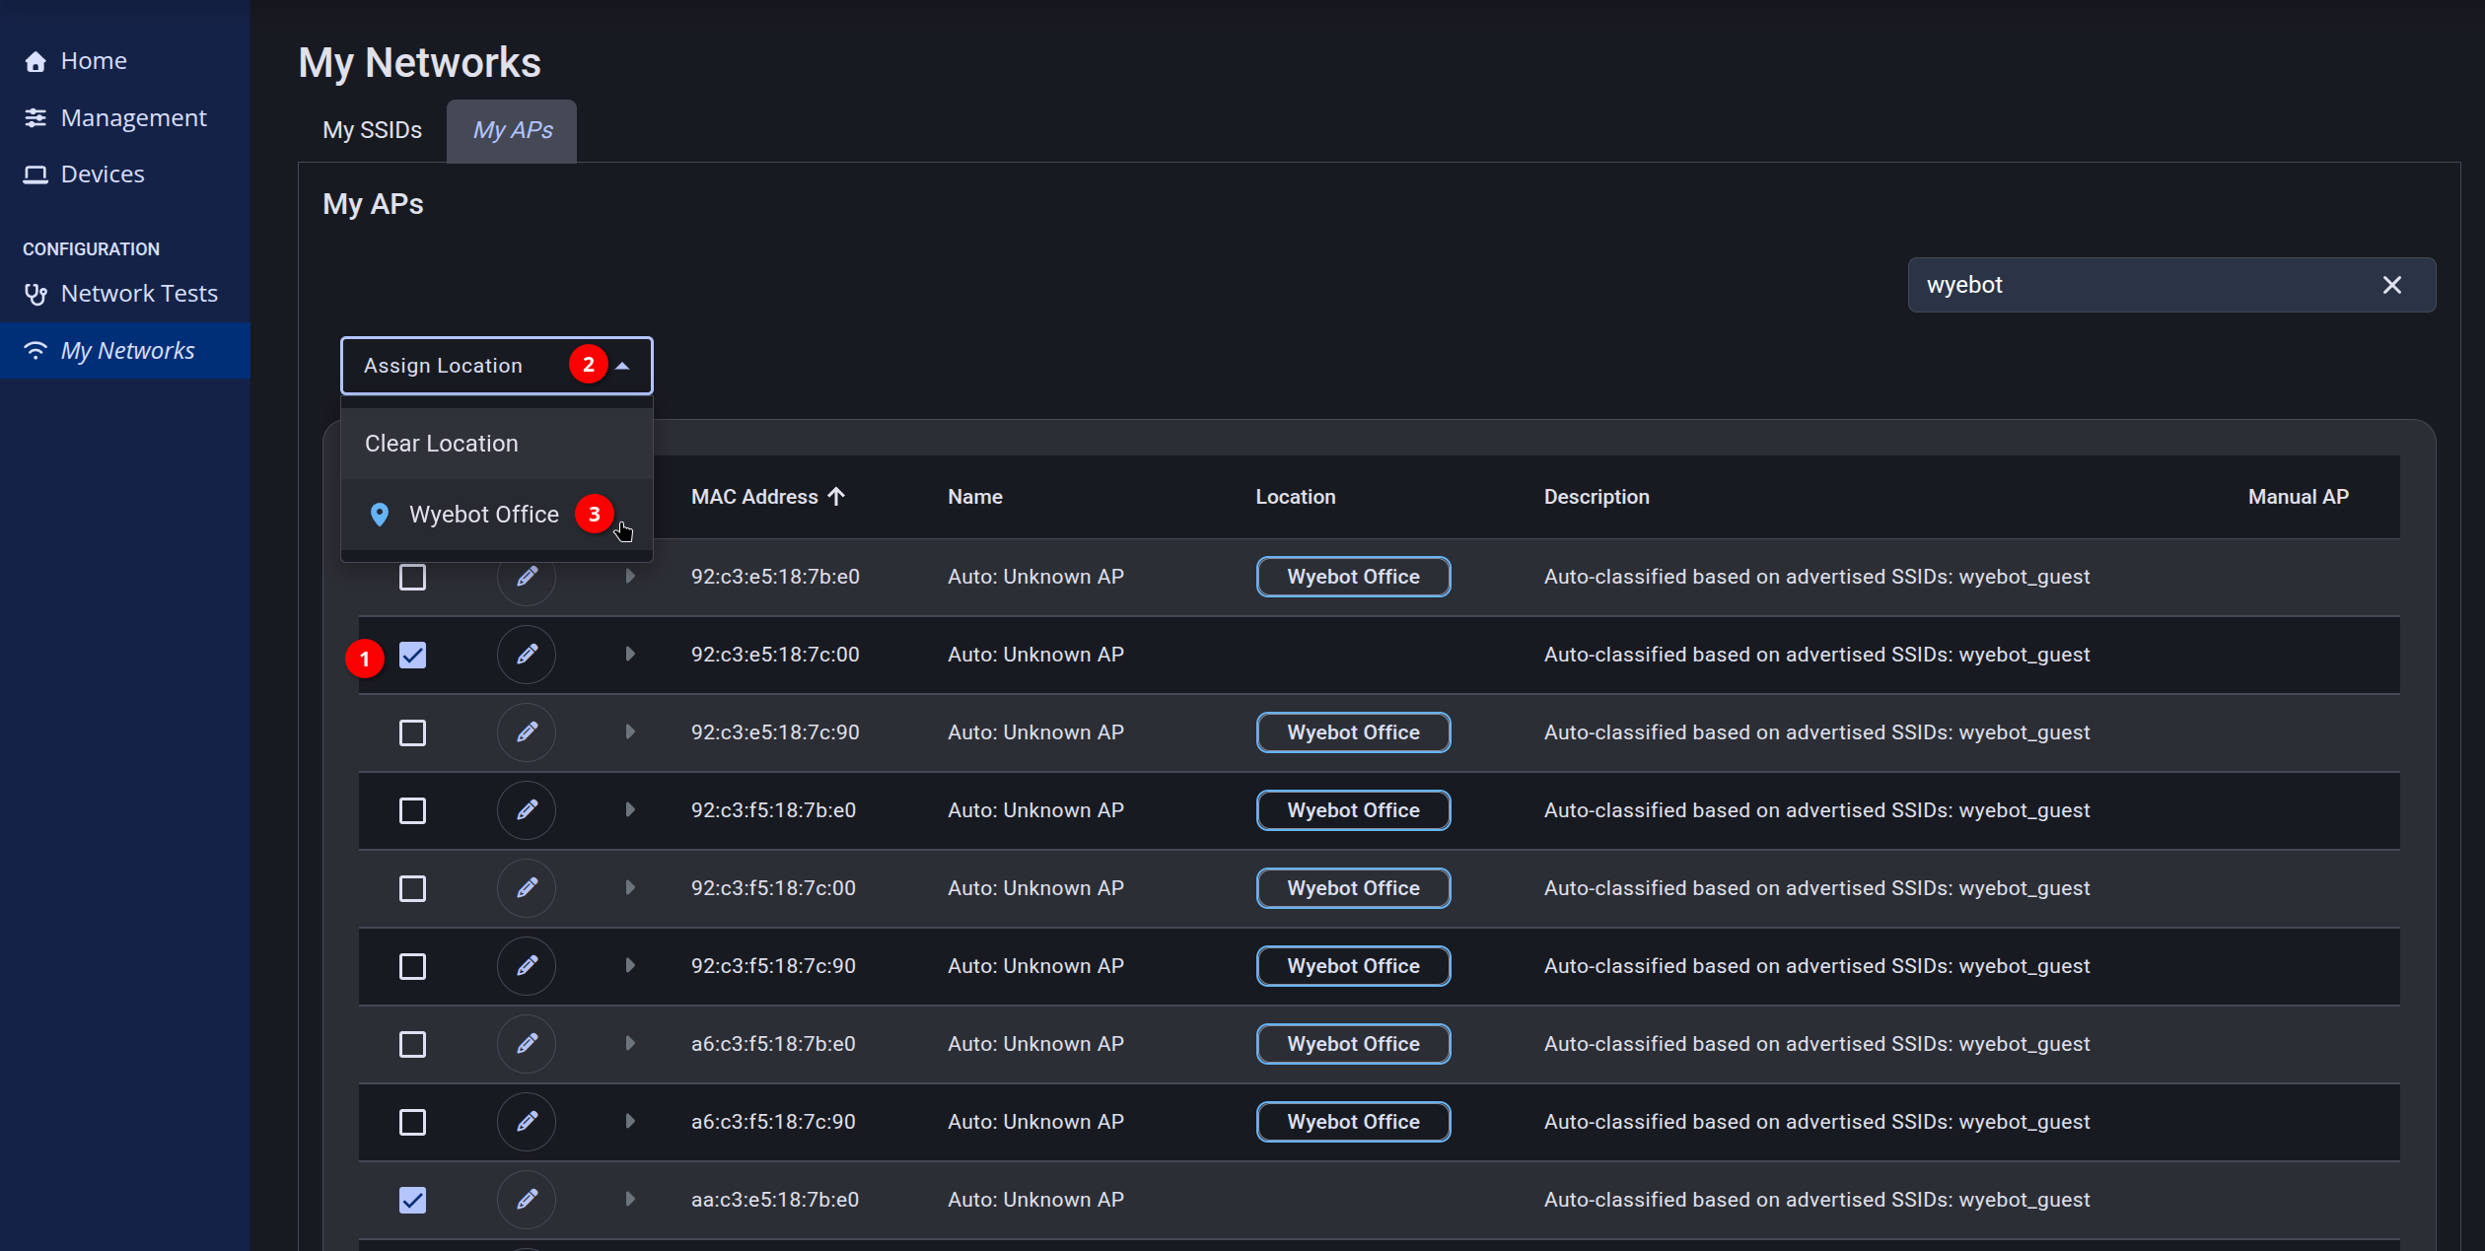The height and width of the screenshot is (1251, 2485).
Task: Edit the AP aa:c3:e5:18:7b:e0
Action: (527, 1200)
